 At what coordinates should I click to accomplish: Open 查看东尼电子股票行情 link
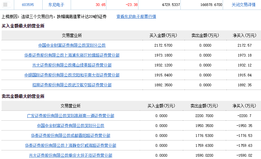point(136,17)
